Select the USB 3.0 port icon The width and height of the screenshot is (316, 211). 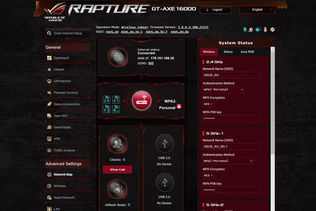pyautogui.click(x=165, y=143)
